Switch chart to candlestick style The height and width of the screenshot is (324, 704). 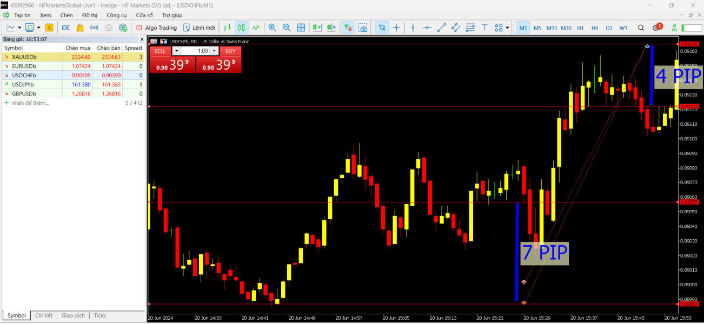pos(242,28)
